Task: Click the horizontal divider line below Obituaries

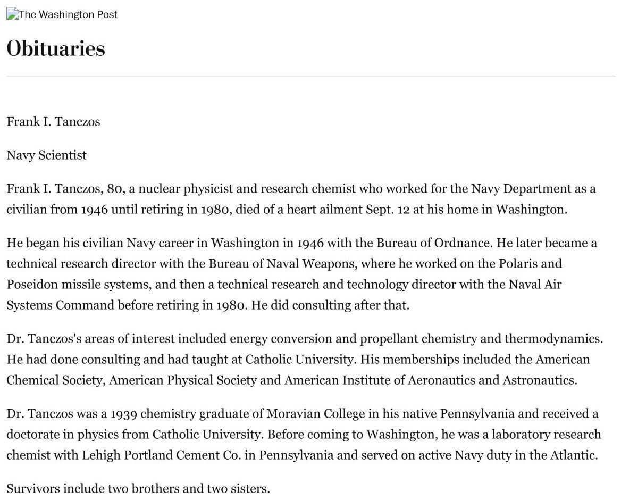Action: [311, 76]
